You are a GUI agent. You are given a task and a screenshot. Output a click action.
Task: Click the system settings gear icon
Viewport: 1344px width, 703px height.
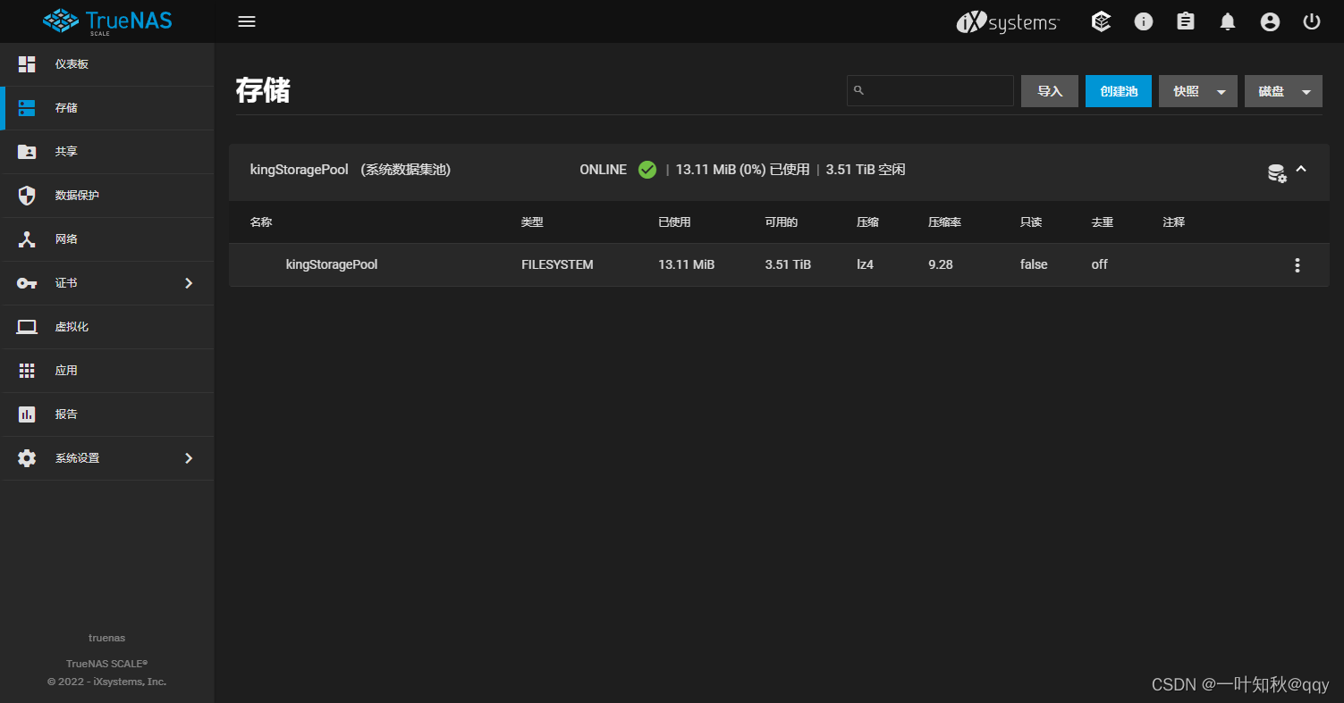pos(27,458)
